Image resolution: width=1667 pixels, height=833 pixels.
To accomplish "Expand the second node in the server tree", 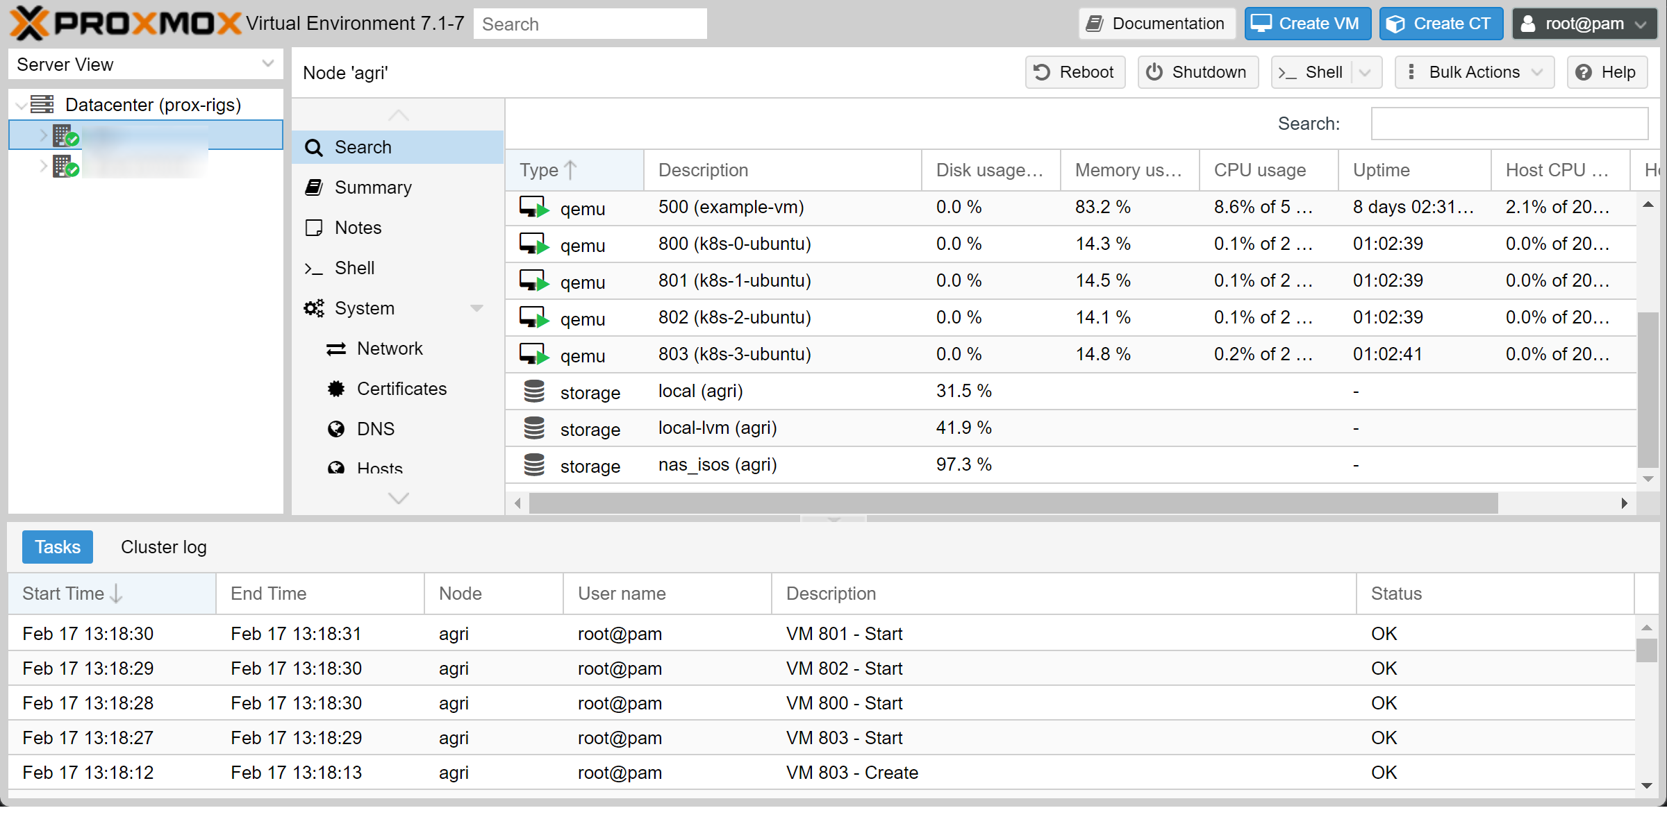I will pos(43,166).
